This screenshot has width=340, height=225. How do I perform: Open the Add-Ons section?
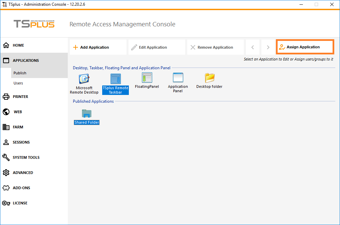coord(21,188)
